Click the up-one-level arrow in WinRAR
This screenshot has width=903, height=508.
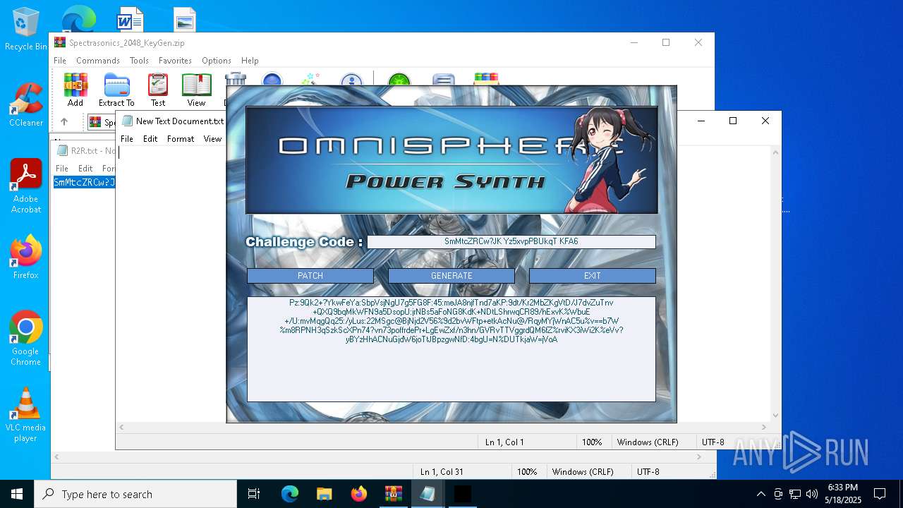pos(64,121)
